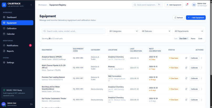212x108 pixels.
Task: Open the All Departments dropdown
Action: 188,31
